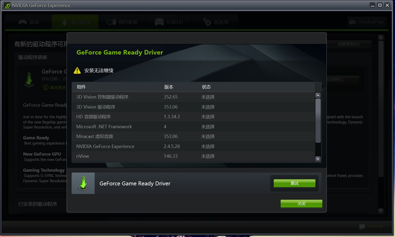Click the 组件 column header
The image size is (395, 237).
[81, 87]
